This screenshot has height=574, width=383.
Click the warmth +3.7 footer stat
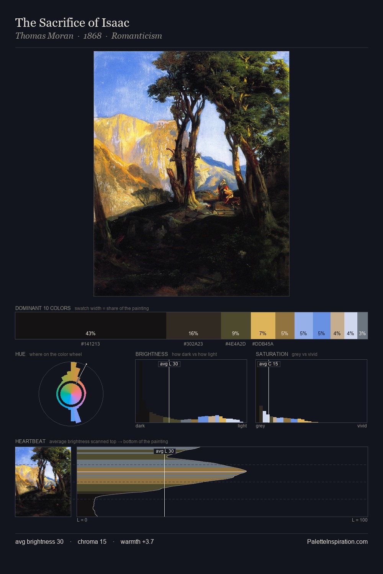(137, 541)
